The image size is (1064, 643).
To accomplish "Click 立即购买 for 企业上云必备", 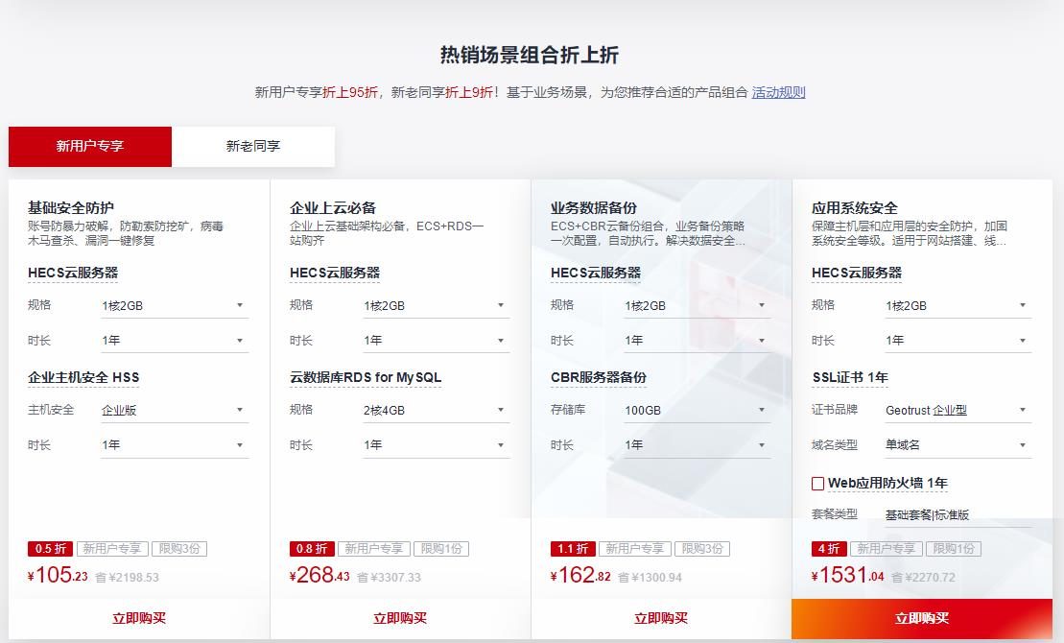I will pos(400,619).
